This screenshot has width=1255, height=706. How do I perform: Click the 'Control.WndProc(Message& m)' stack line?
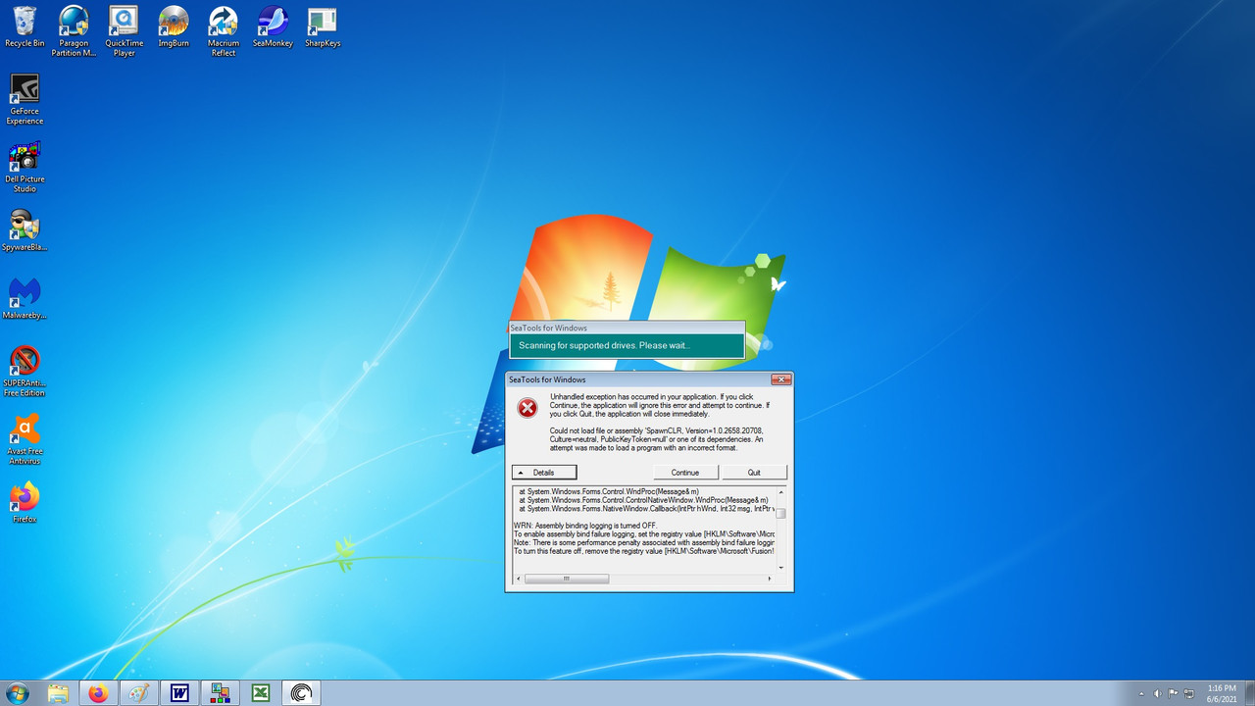(x=609, y=491)
